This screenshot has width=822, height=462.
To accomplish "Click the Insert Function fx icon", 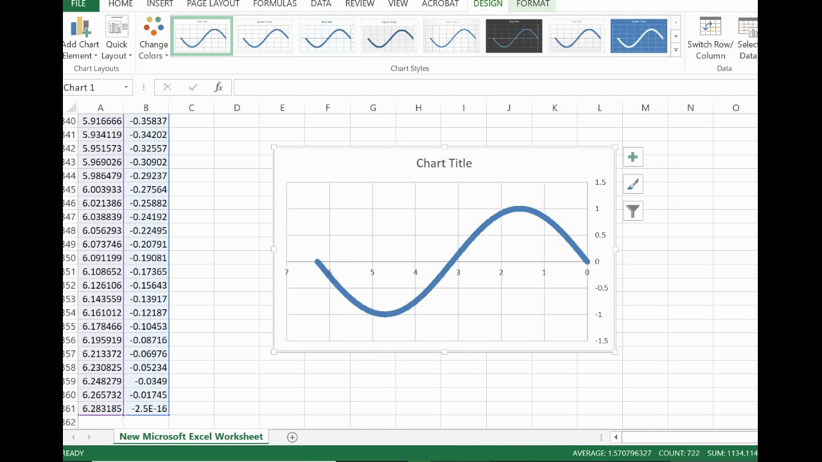I will [x=218, y=87].
